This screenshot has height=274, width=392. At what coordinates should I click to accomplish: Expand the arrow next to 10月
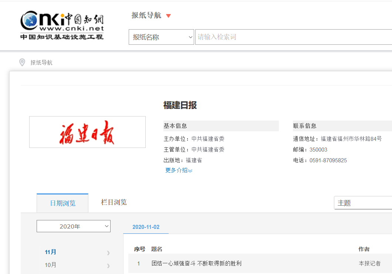tap(108, 265)
